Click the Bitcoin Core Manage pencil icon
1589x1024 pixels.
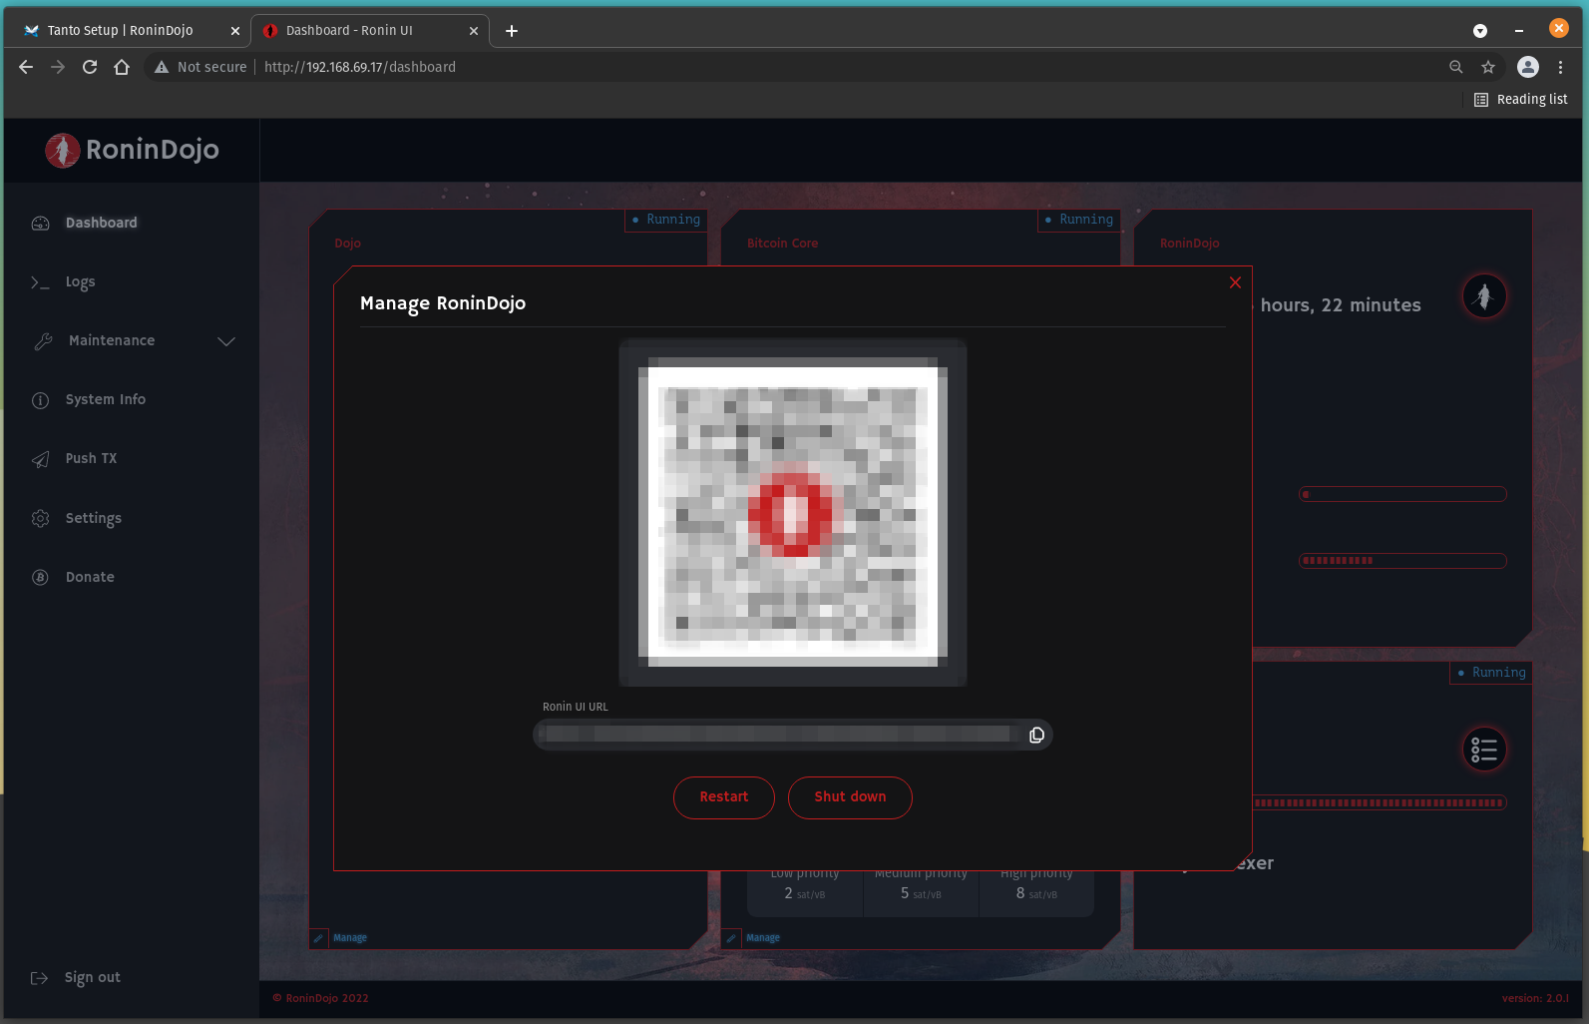click(731, 938)
